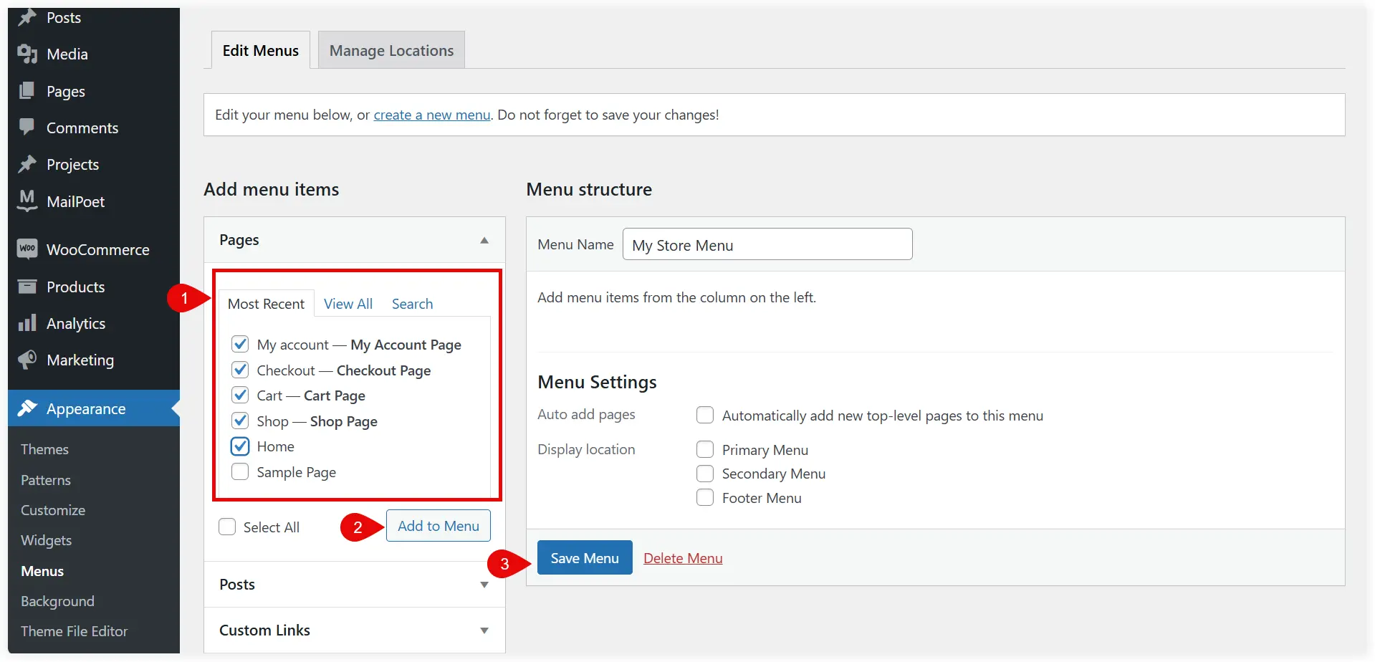Open the Analytics sidebar menu label

point(76,324)
